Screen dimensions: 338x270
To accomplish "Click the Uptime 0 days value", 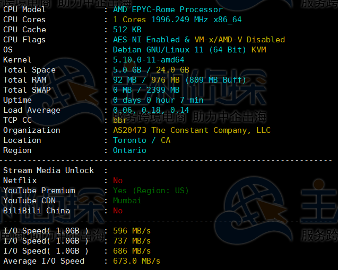I will pyautogui.click(x=158, y=100).
